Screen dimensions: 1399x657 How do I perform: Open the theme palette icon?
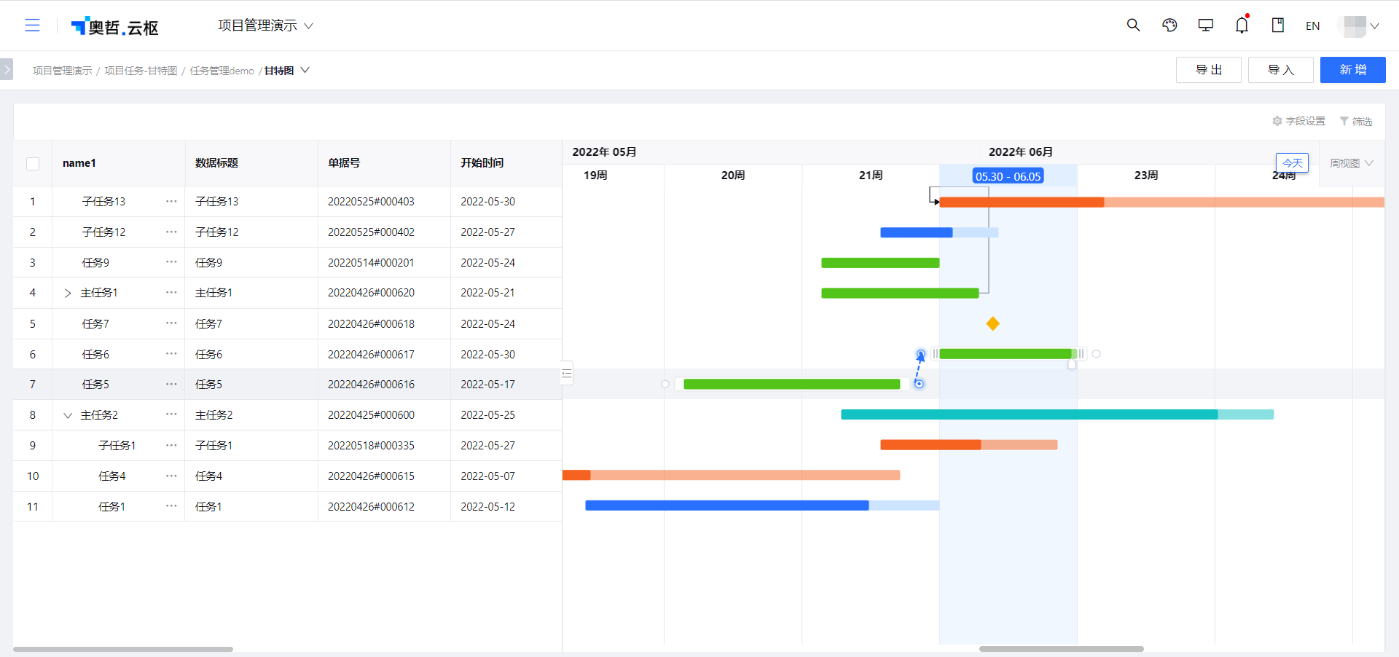(1169, 25)
